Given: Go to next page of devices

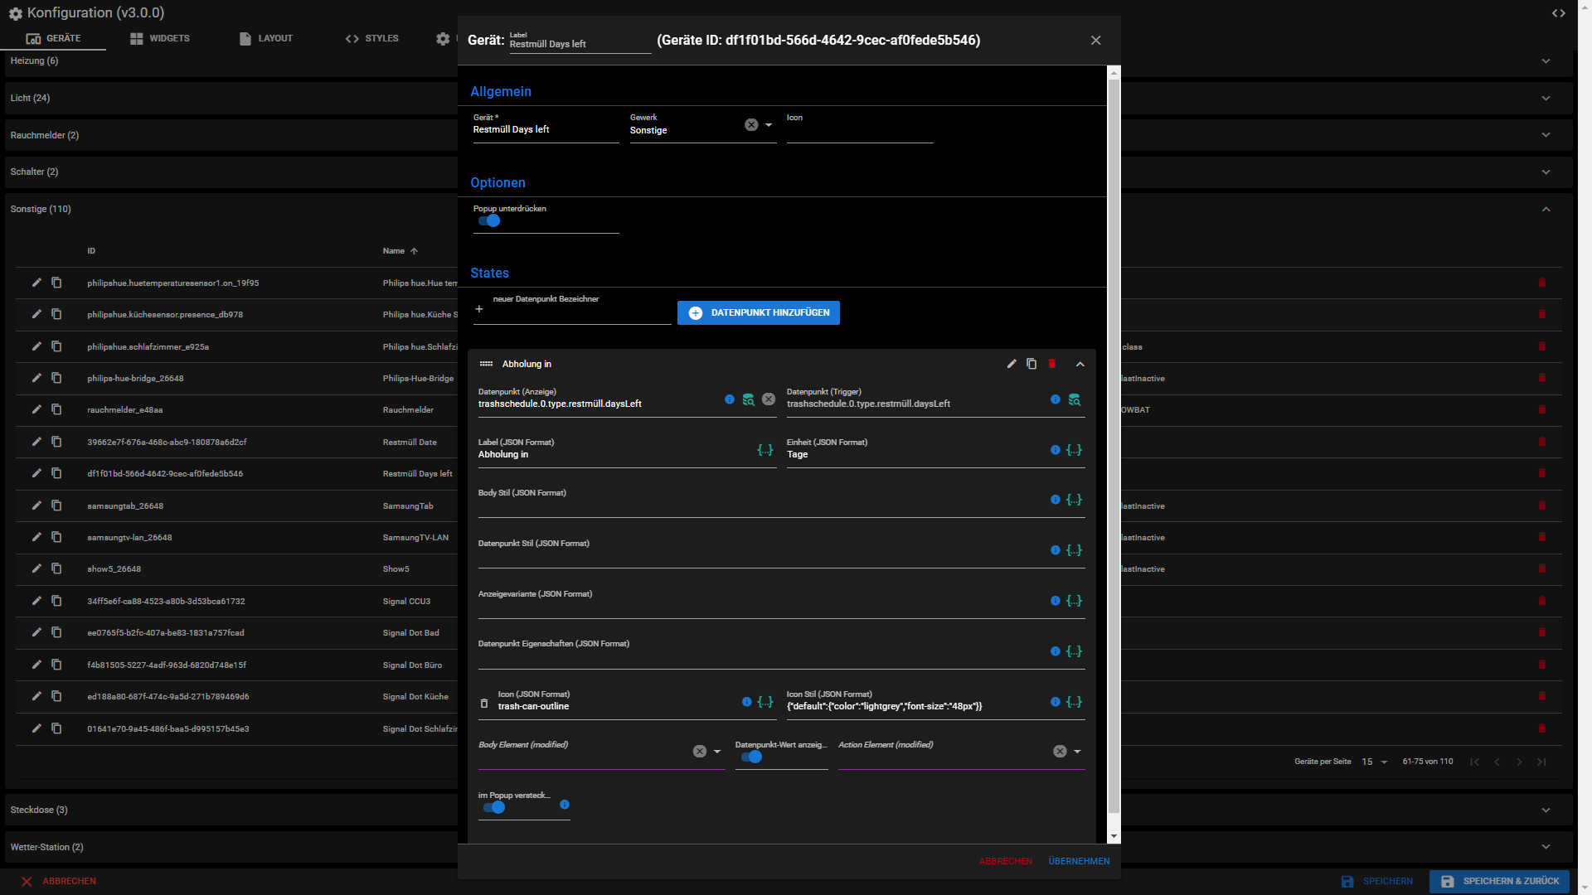Looking at the screenshot, I should [x=1519, y=762].
